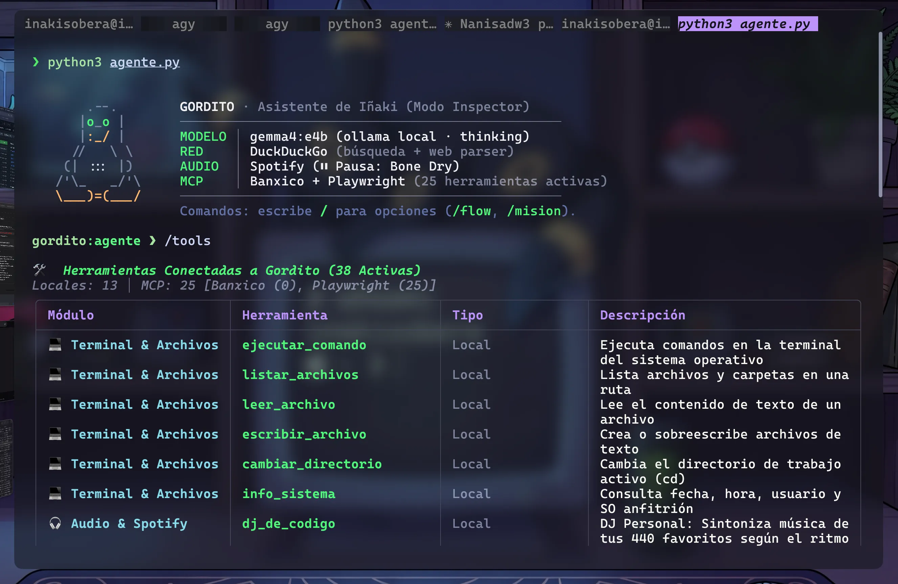Click terminal icon in leer_archivo row

(x=55, y=404)
